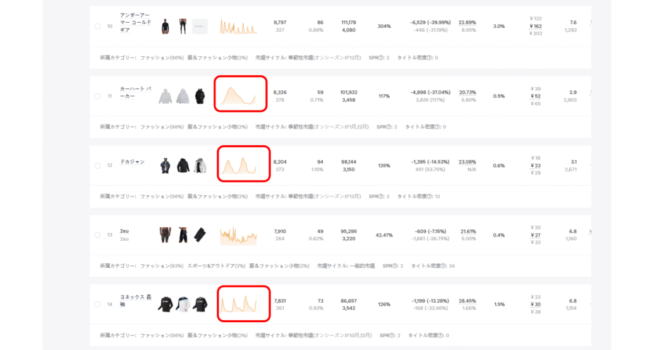Open keyword アンダーアーマー コールドギア

coord(135,22)
